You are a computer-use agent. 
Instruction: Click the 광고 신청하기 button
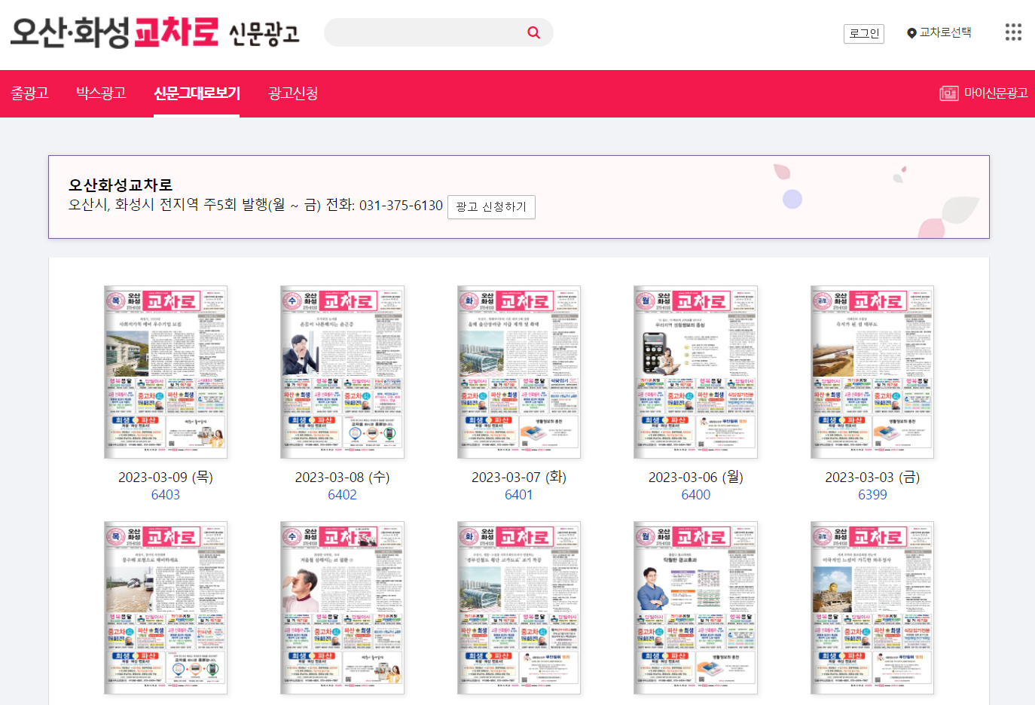(x=491, y=207)
